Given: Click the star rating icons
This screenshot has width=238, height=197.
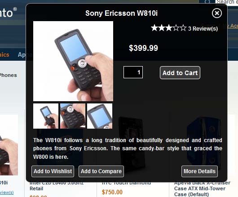Looking at the screenshot, I should coord(169,28).
